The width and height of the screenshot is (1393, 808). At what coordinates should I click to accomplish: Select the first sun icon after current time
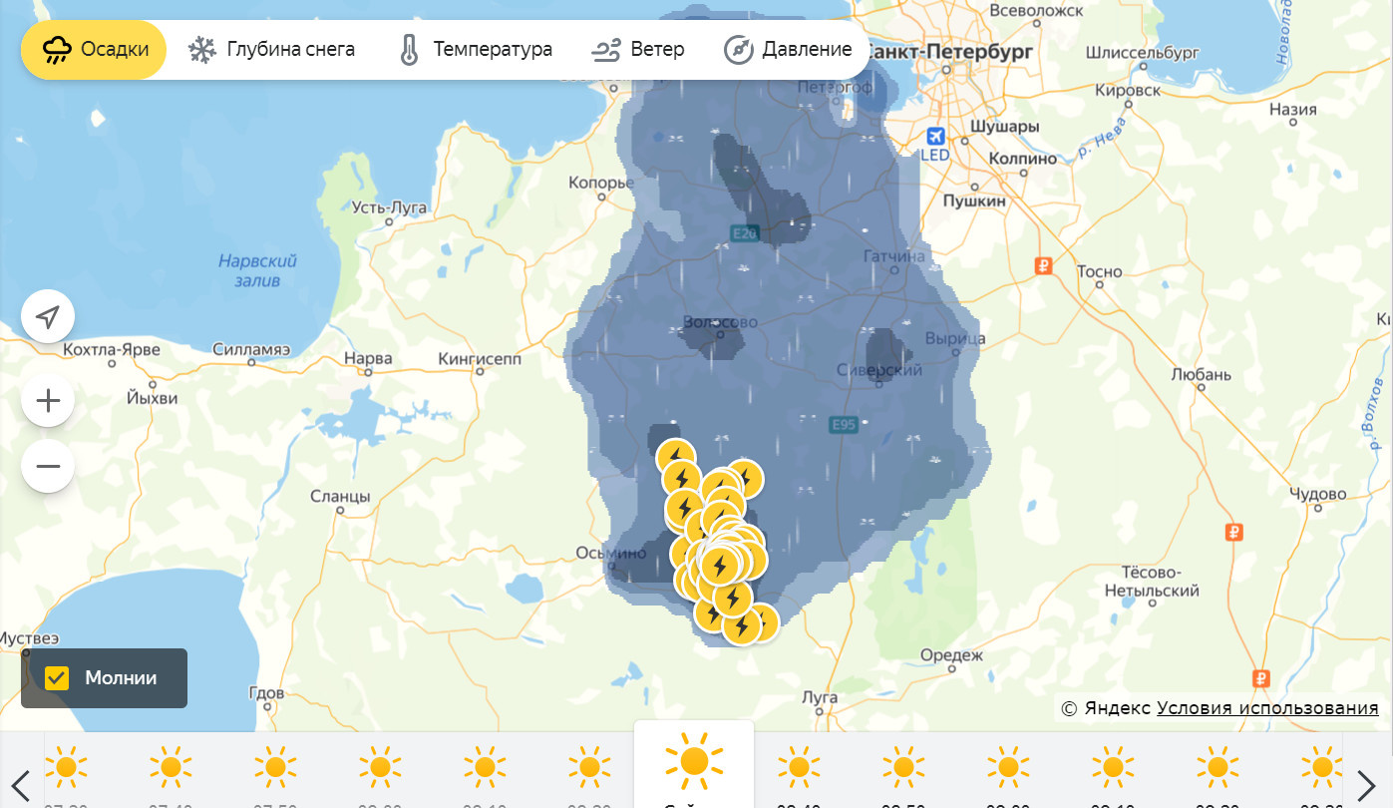(799, 767)
